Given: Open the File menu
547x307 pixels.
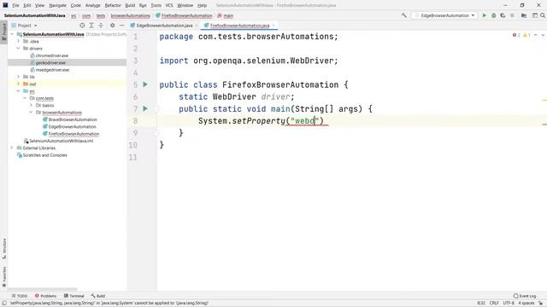Looking at the screenshot, I should pyautogui.click(x=15, y=5).
